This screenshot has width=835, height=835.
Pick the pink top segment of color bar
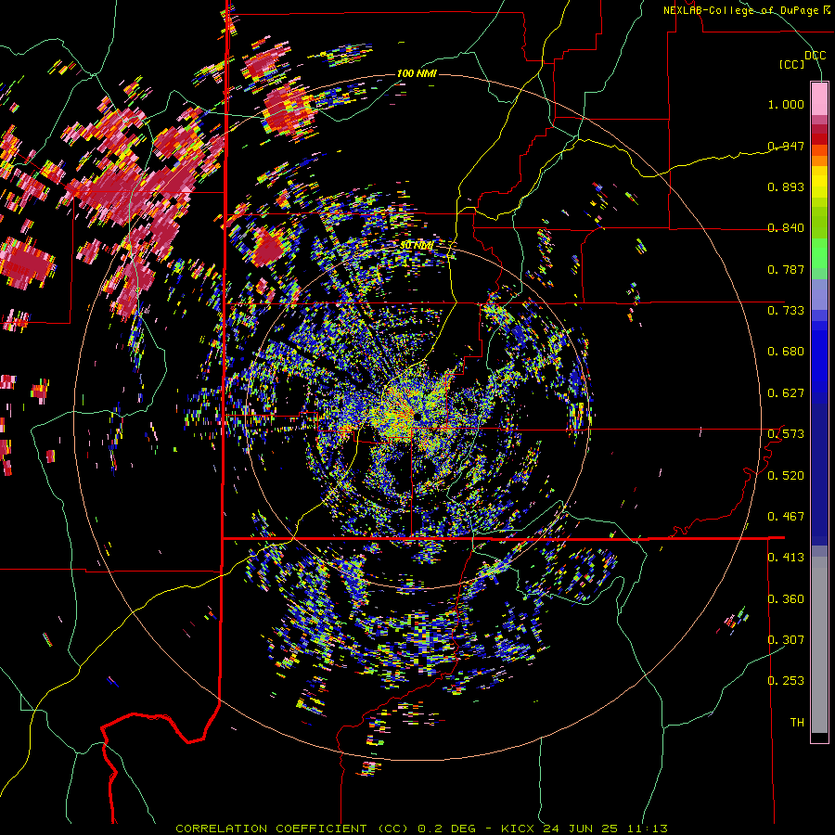pos(819,99)
